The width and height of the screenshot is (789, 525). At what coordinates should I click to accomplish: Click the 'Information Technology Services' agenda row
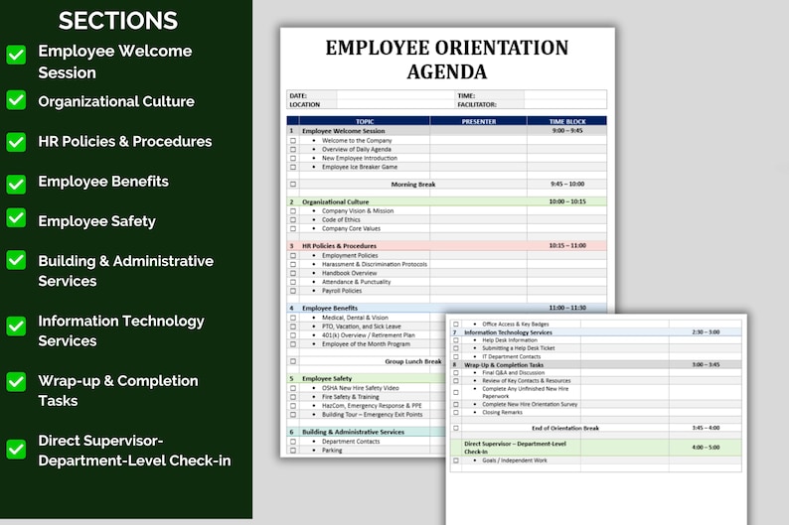(x=596, y=332)
